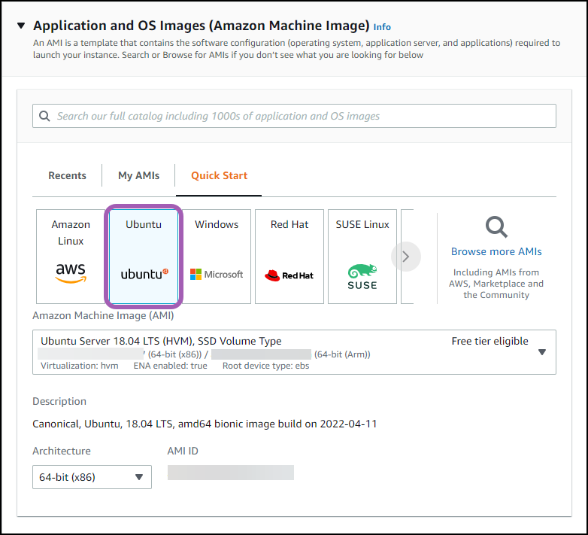Click the search magnifier icon in the field

[44, 116]
